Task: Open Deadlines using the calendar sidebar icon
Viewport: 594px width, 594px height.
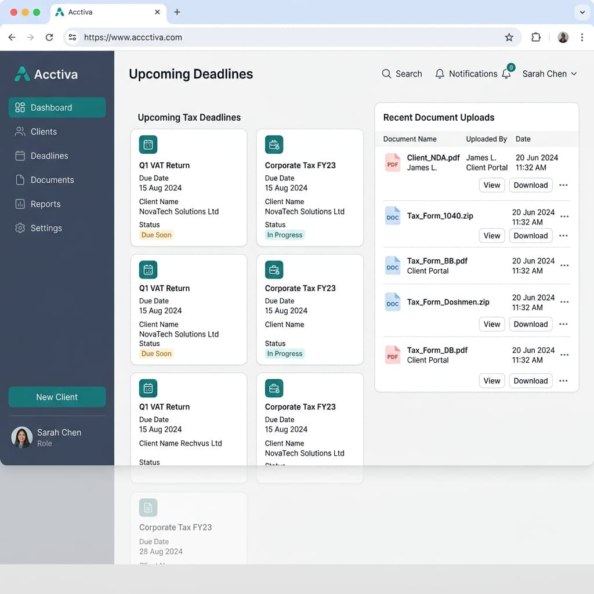Action: coord(19,155)
